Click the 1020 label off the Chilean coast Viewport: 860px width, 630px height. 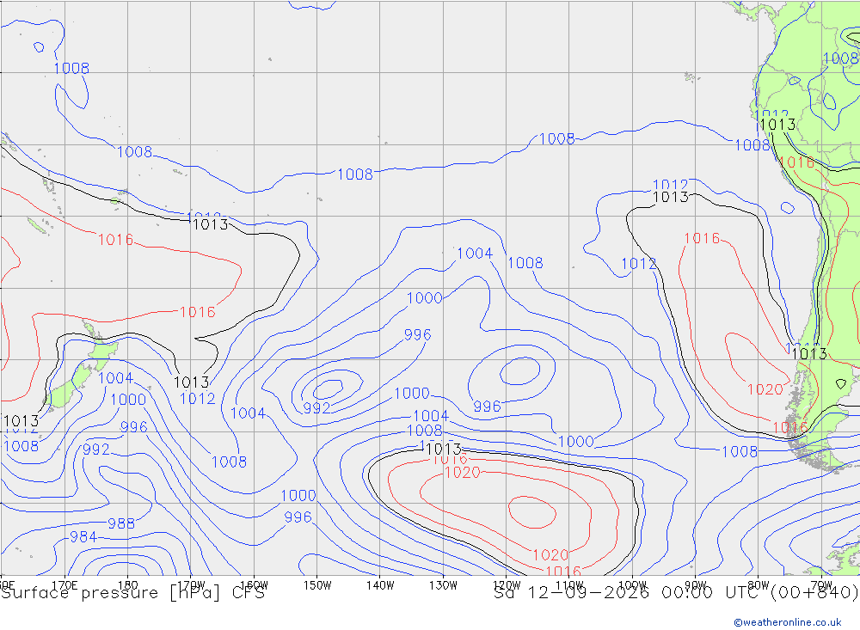[765, 390]
